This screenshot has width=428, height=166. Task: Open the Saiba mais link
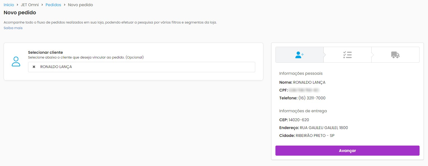tap(13, 28)
